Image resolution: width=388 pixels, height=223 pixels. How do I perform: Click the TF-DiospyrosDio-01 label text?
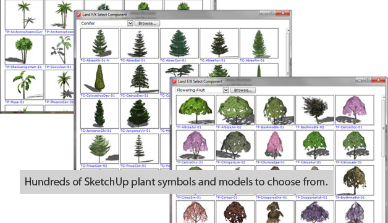pos(271,198)
